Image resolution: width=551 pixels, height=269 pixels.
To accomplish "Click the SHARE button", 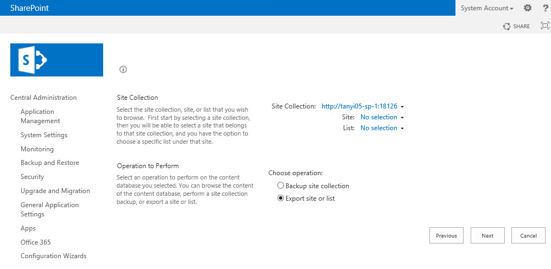I will coord(517,27).
